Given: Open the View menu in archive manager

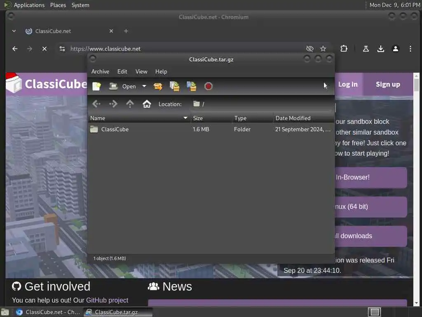Looking at the screenshot, I should (141, 71).
